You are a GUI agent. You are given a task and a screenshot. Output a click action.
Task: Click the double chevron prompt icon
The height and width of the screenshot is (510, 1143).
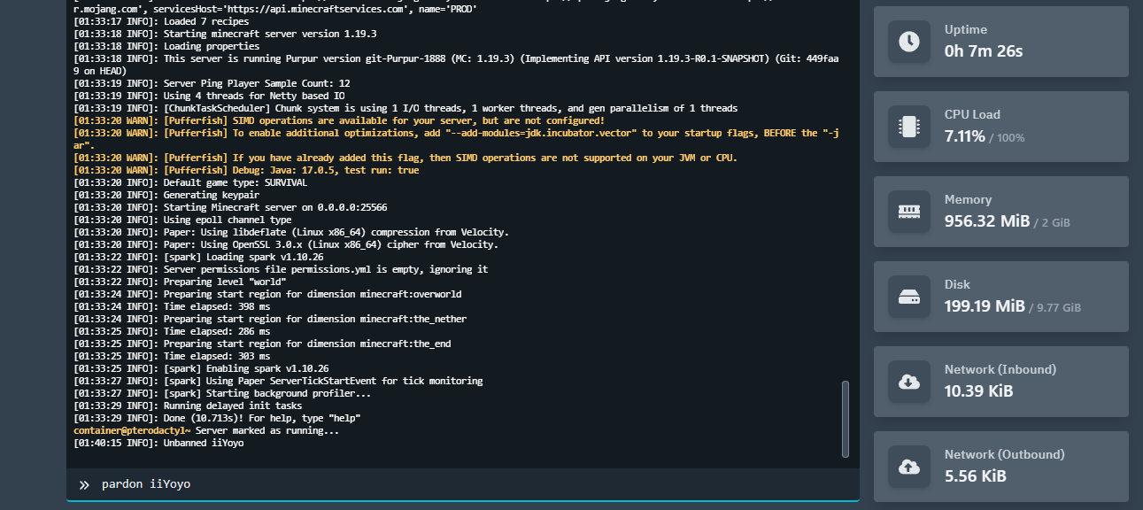[84, 484]
